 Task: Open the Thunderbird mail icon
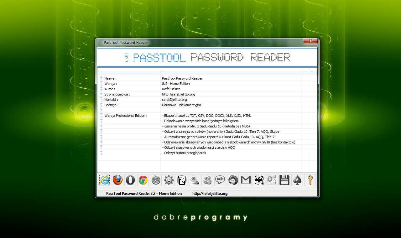(233, 180)
